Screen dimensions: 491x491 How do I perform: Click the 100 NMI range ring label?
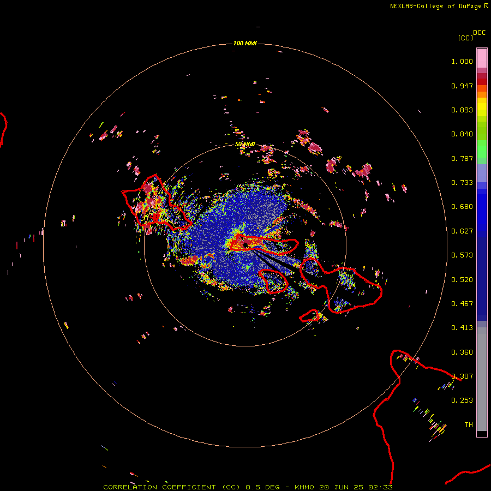[x=245, y=43]
